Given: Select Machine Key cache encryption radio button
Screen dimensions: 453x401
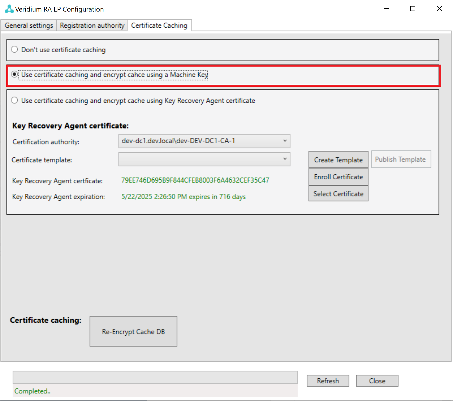Looking at the screenshot, I should 15,74.
